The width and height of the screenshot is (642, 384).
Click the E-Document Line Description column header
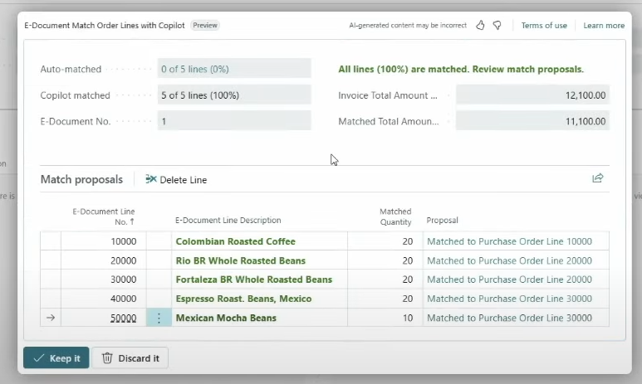click(x=228, y=220)
